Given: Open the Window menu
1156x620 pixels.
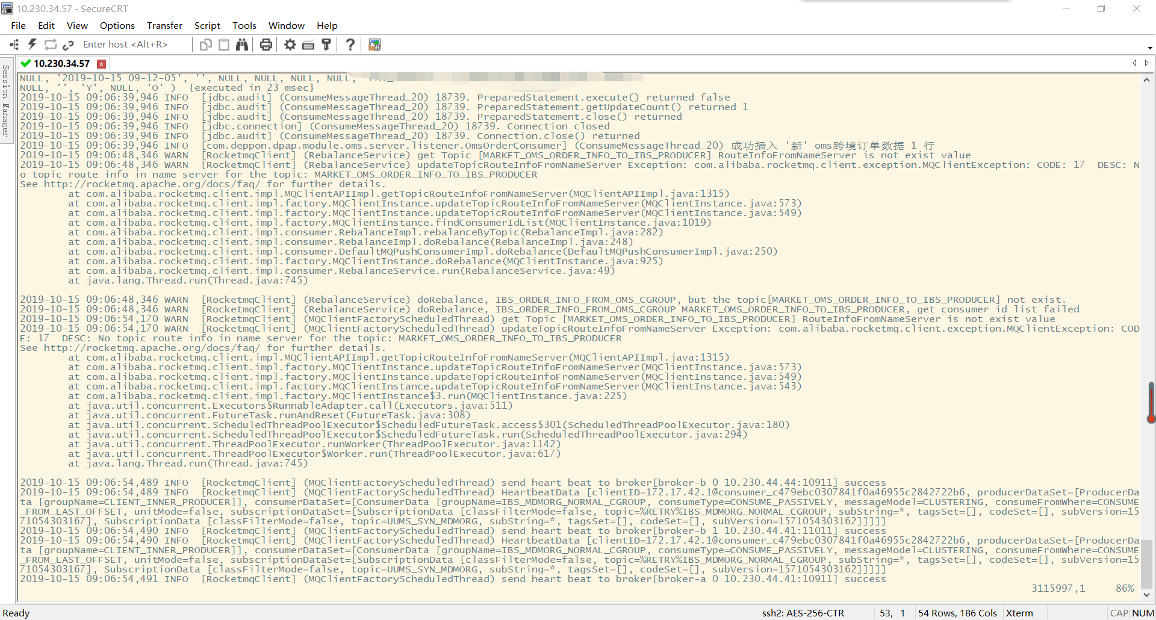Looking at the screenshot, I should 287,25.
